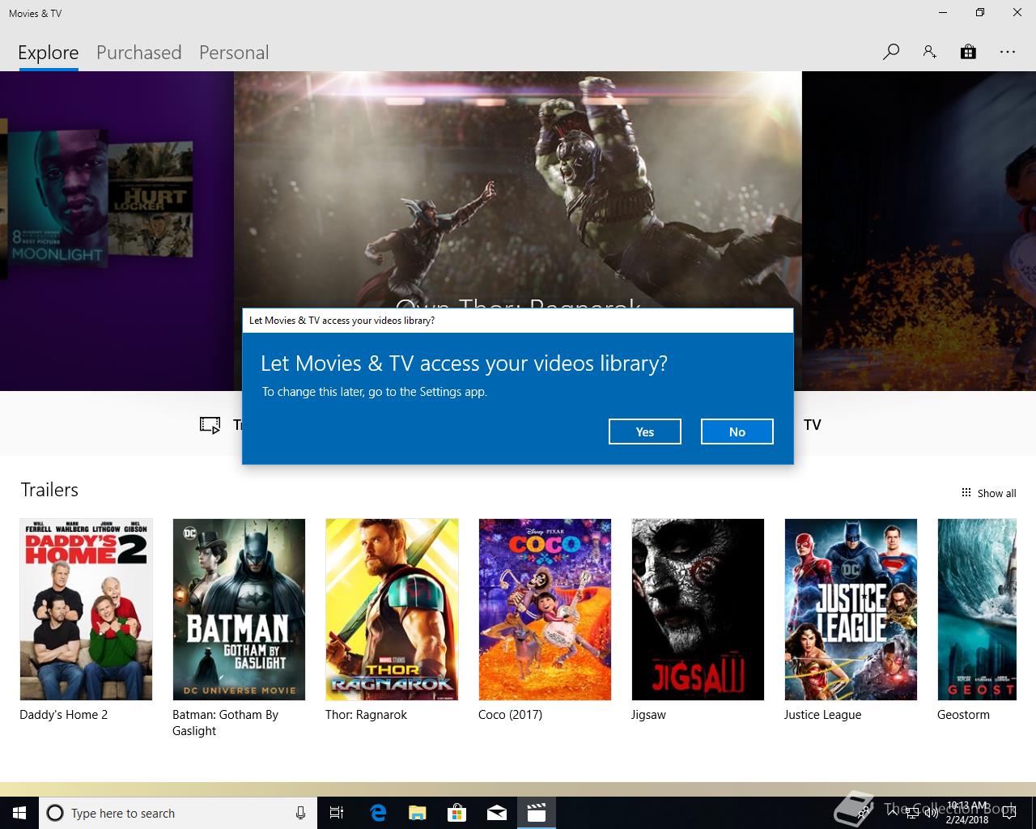Open the Windows Start menu
The height and width of the screenshot is (829, 1036).
pyautogui.click(x=19, y=813)
